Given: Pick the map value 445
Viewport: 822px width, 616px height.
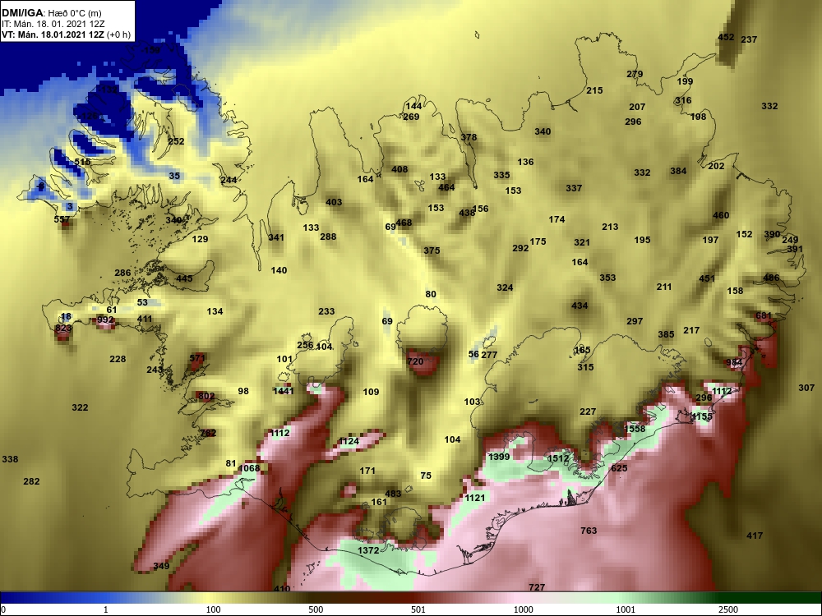Looking at the screenshot, I should [184, 278].
